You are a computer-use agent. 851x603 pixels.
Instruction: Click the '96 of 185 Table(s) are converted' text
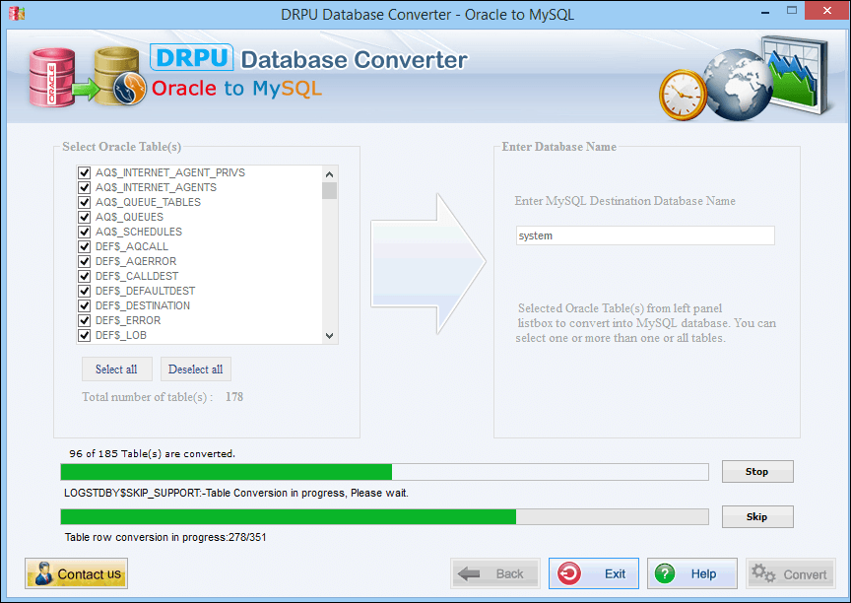click(x=153, y=454)
